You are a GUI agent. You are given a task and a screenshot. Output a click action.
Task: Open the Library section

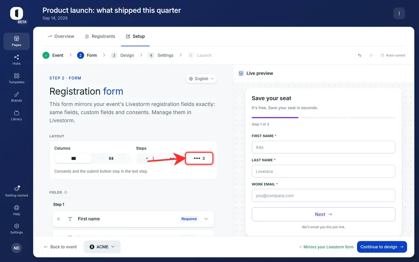pos(17,115)
